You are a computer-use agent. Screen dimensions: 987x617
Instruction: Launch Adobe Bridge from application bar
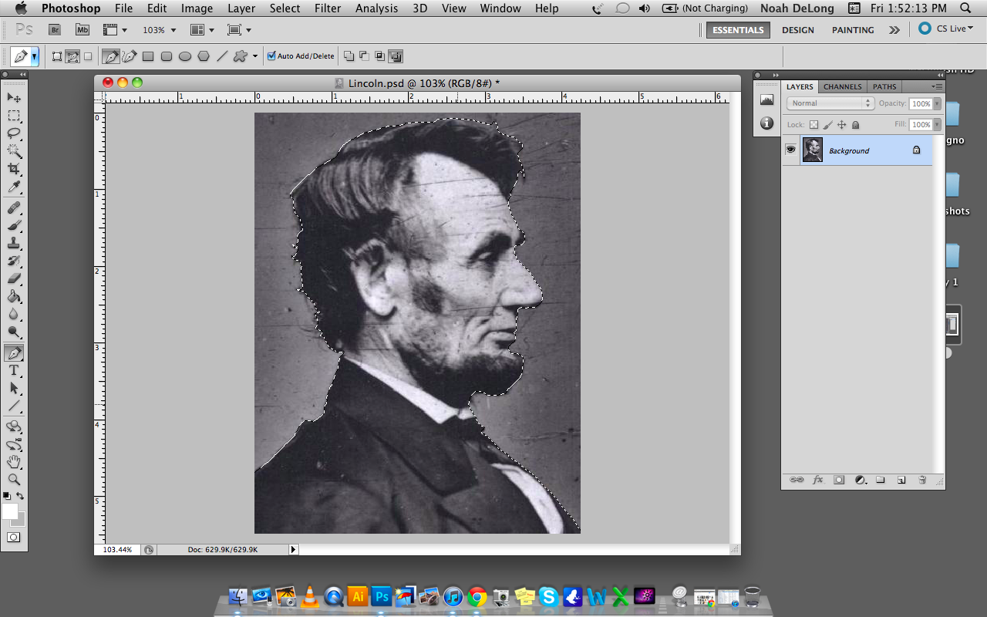pyautogui.click(x=55, y=30)
